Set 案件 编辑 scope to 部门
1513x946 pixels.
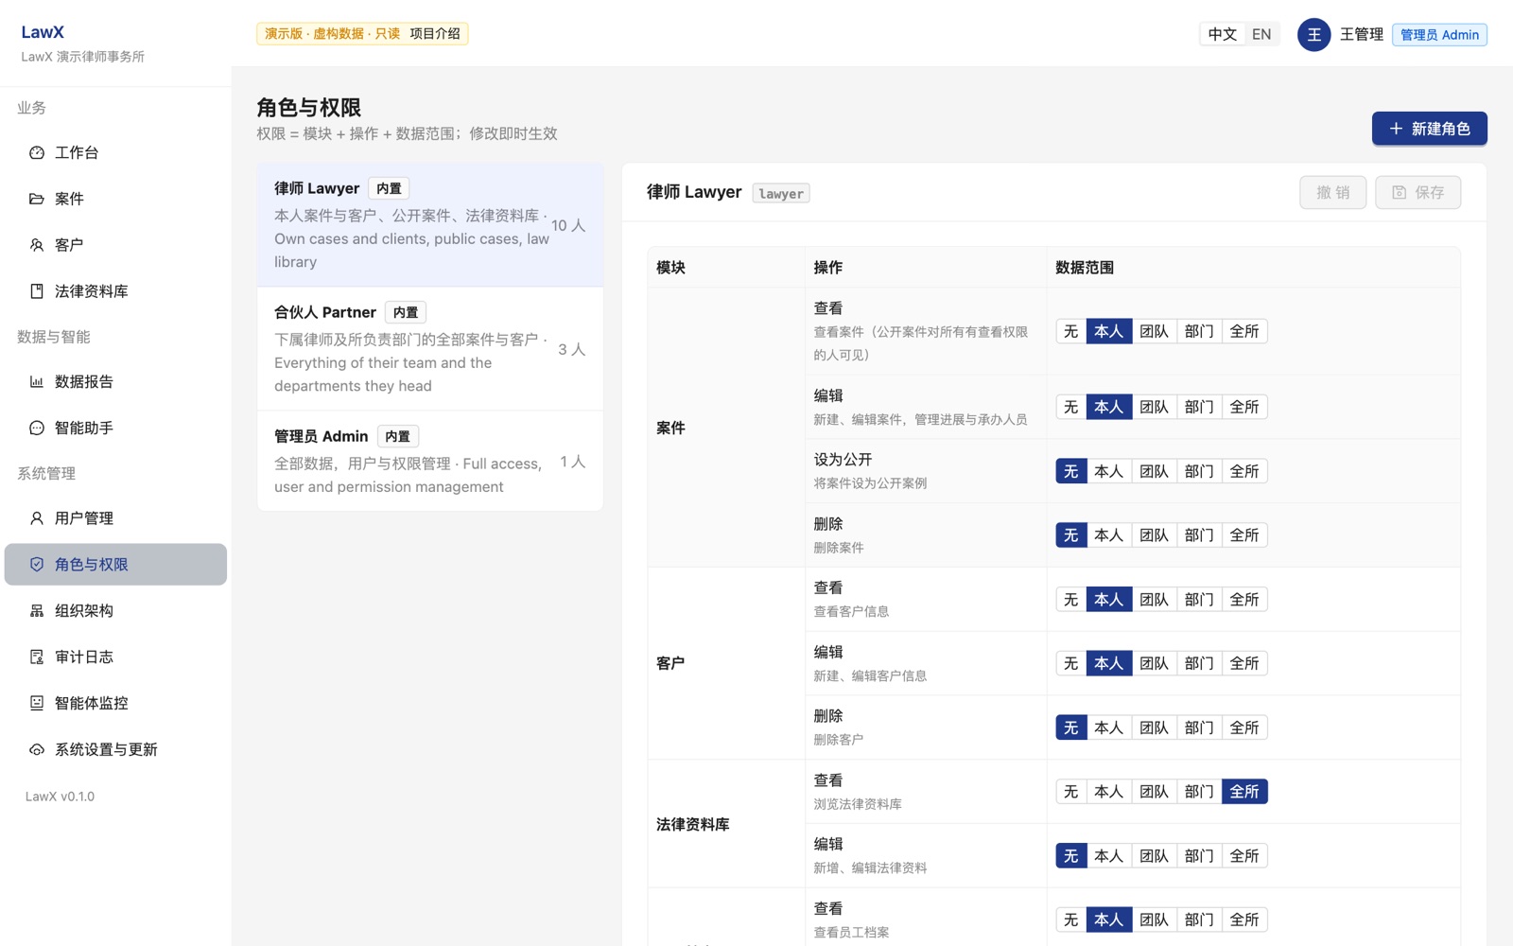(x=1199, y=407)
